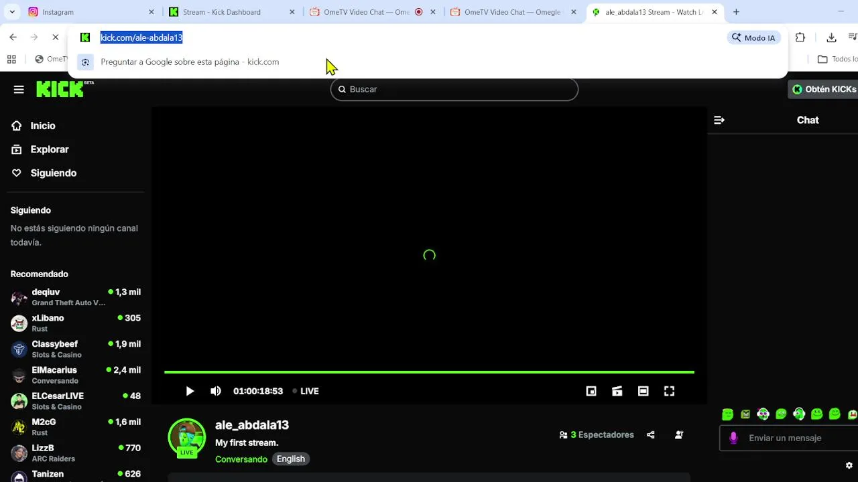Open a new browser tab
858x482 pixels.
pos(736,12)
